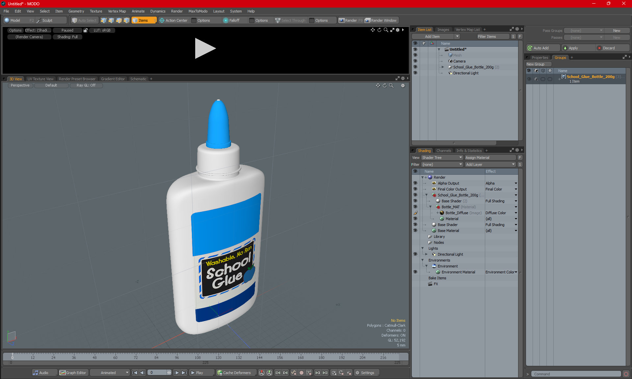Open Action Center tool

coord(173,20)
